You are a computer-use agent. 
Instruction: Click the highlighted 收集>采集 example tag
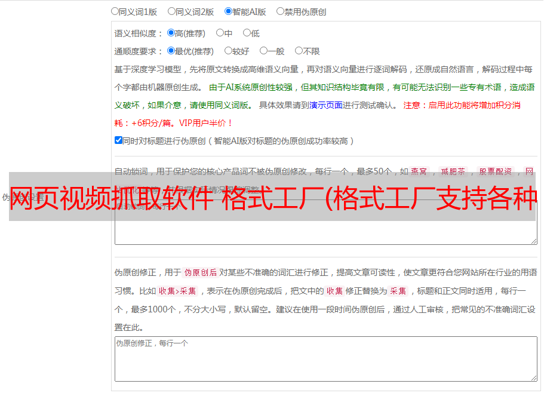177,291
